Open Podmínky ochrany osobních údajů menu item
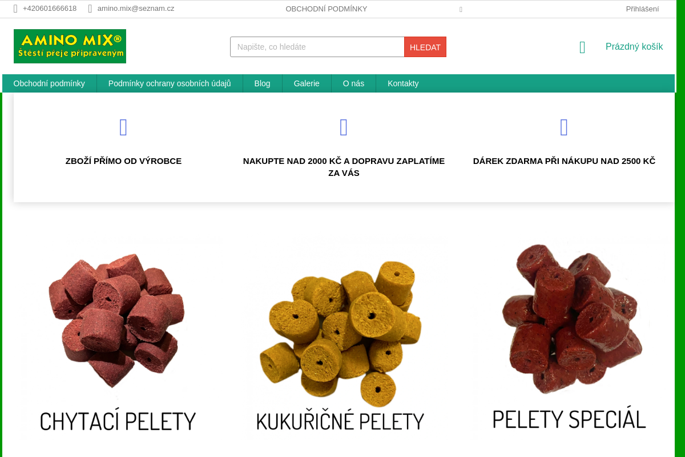 click(170, 83)
